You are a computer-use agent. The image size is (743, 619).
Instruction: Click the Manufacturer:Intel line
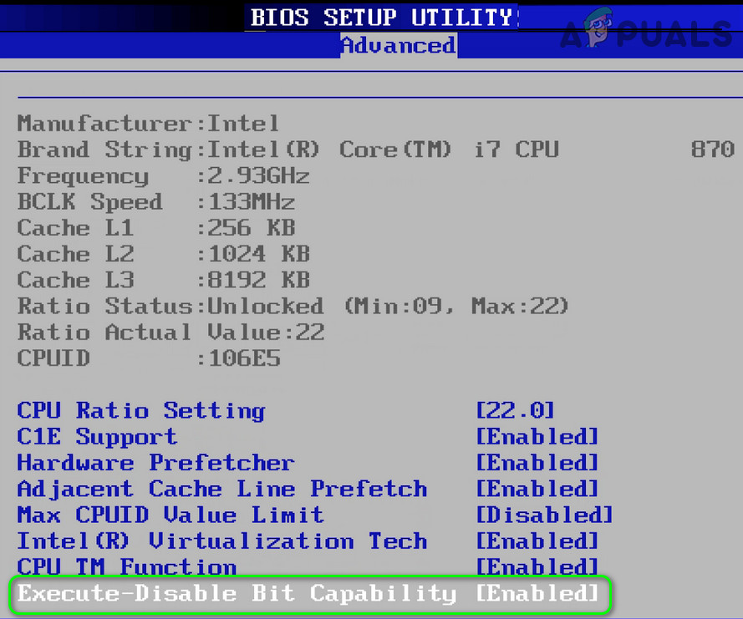(148, 124)
